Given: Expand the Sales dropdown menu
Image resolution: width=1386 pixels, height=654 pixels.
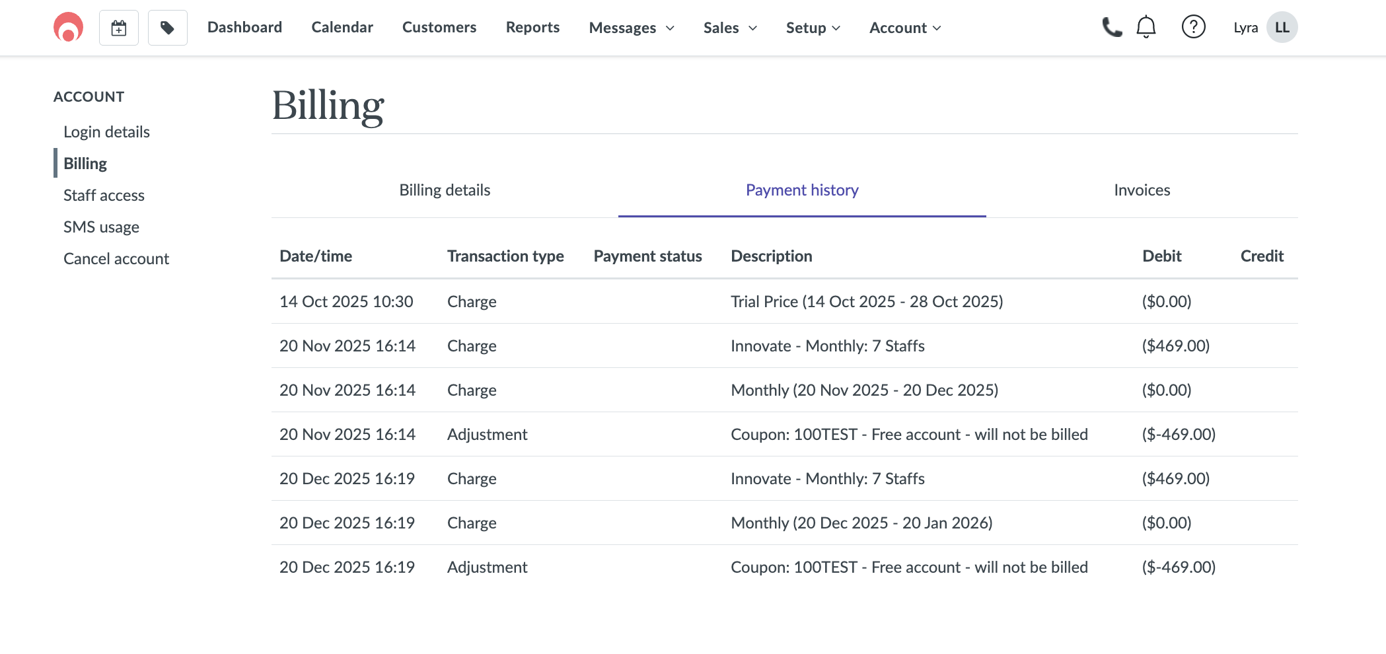Looking at the screenshot, I should pos(729,28).
